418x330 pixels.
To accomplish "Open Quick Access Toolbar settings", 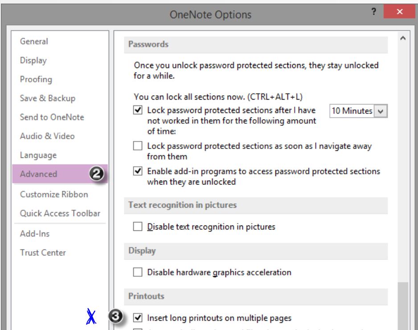I will pos(60,213).
